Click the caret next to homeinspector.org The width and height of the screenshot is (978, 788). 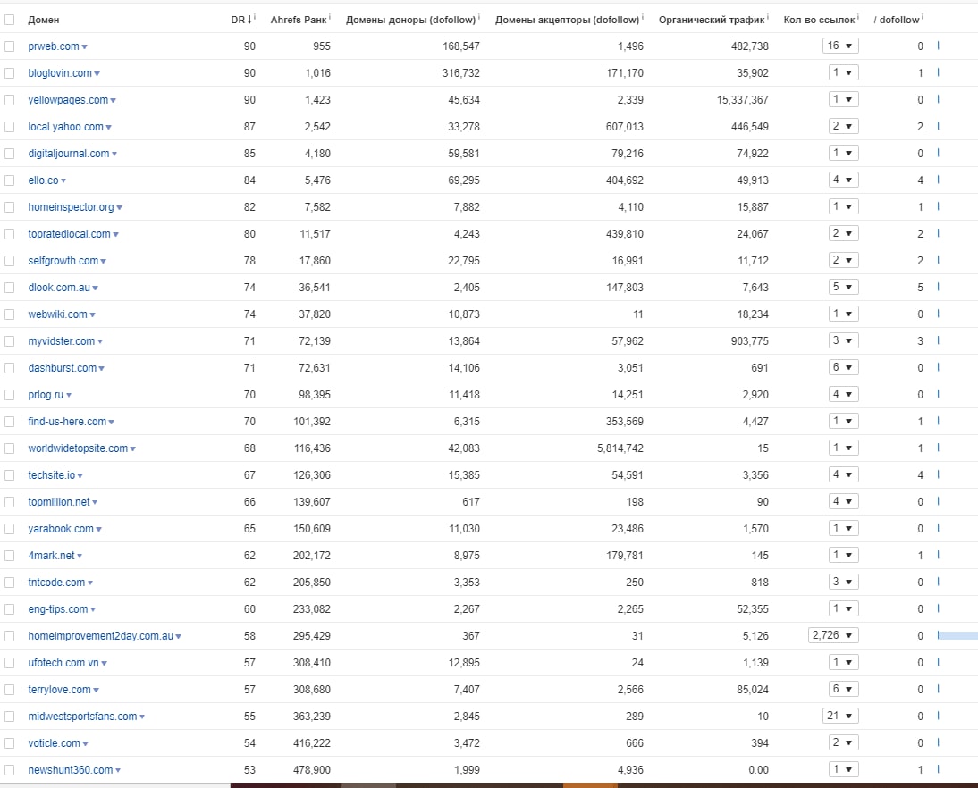click(119, 207)
